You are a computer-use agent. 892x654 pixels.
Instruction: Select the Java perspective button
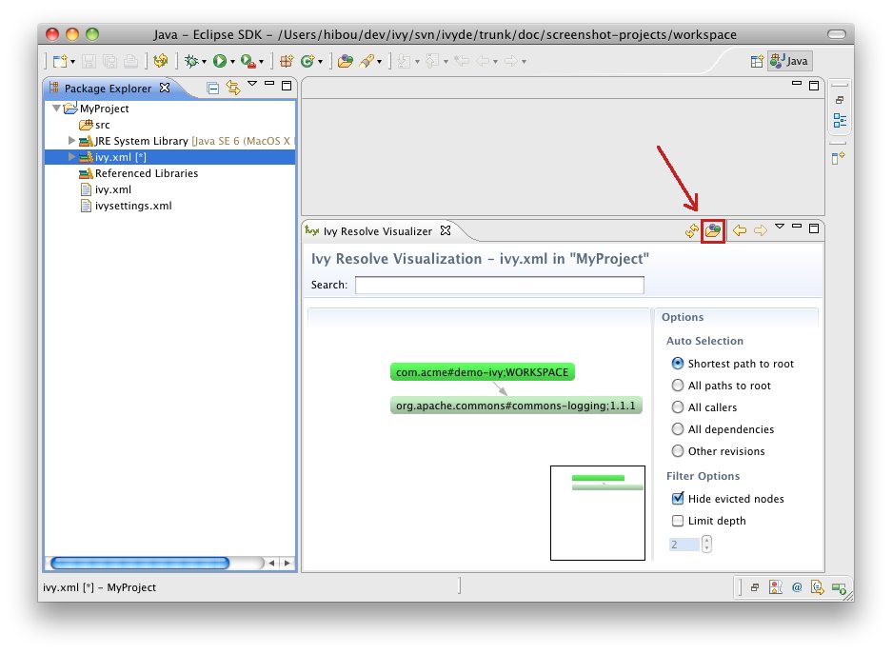click(789, 61)
